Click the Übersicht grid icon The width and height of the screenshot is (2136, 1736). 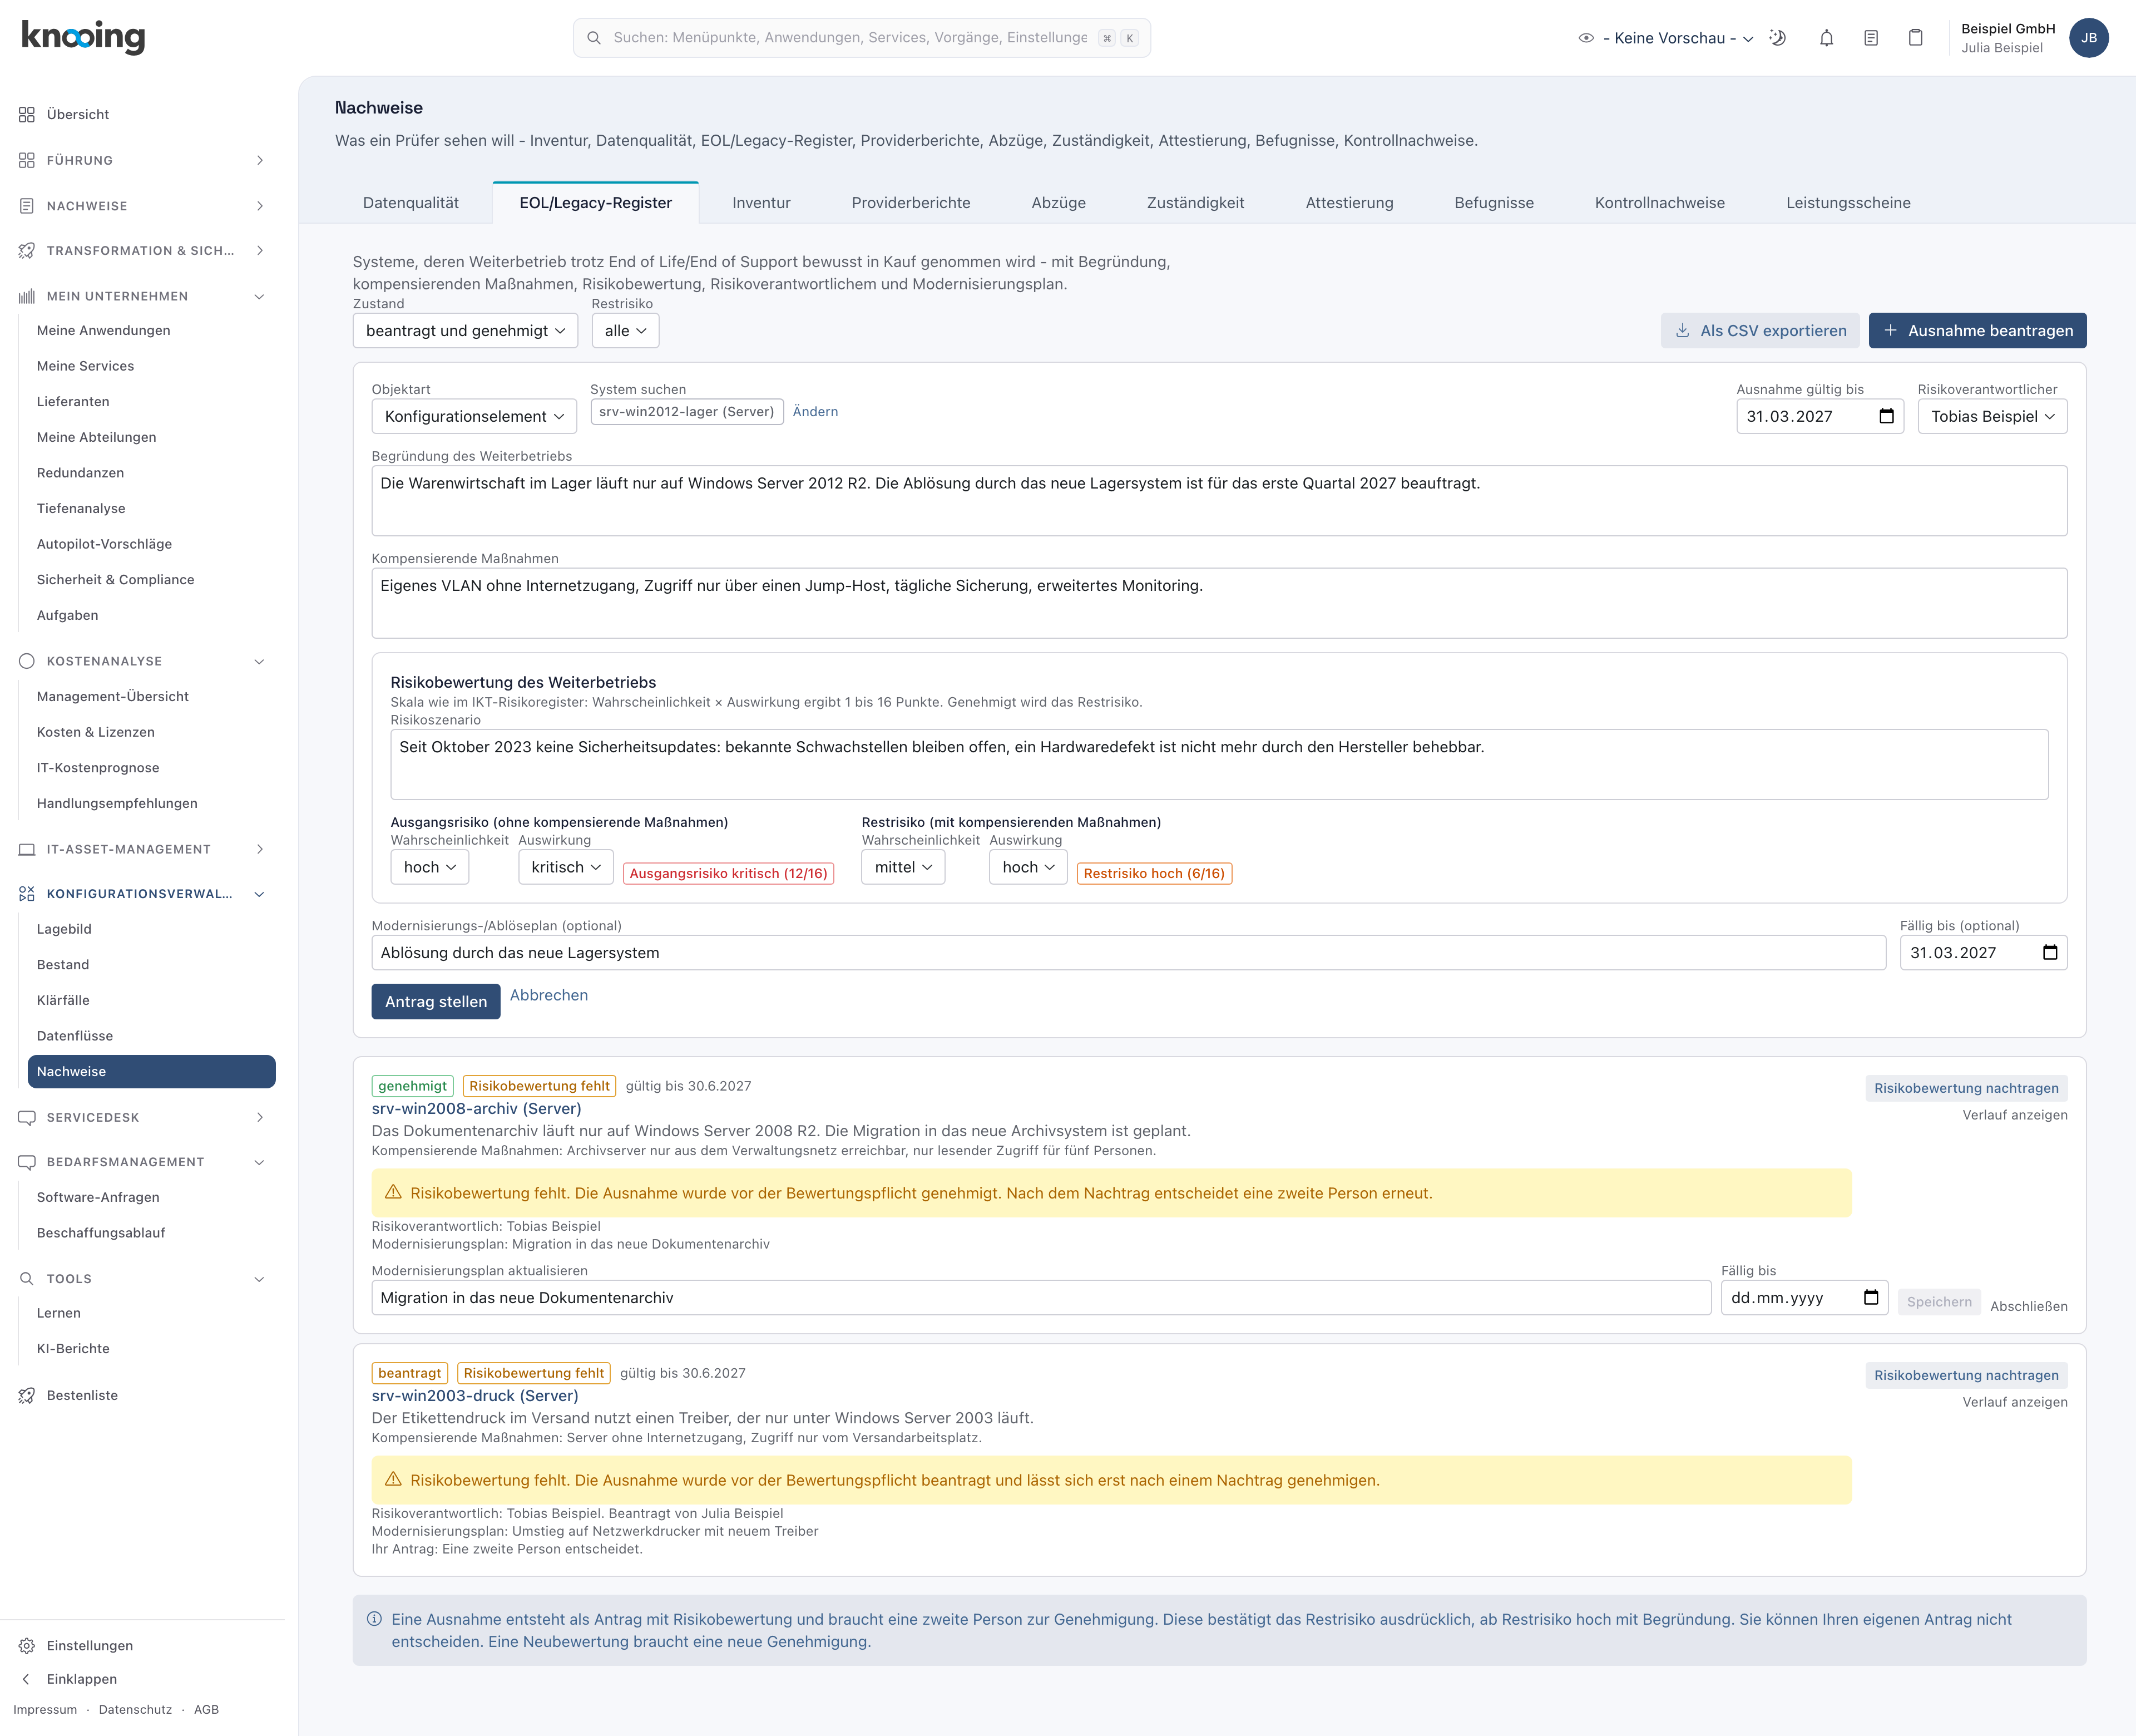[x=27, y=114]
